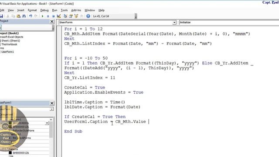The width and height of the screenshot is (279, 157).
Task: Click the Initialize procedure dropdown box
Action: click(x=229, y=22)
